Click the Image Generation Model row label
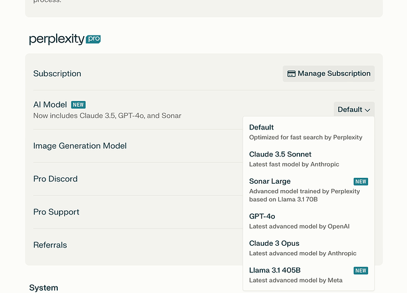This screenshot has width=407, height=293. pyautogui.click(x=80, y=146)
